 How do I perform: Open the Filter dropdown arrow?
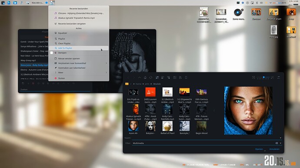[280, 143]
